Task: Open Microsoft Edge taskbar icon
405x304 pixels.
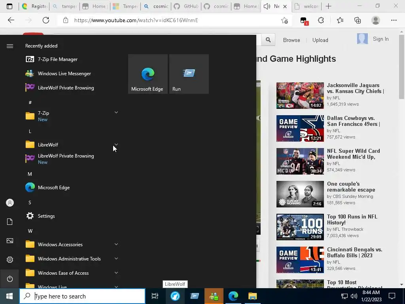Action: [233, 296]
